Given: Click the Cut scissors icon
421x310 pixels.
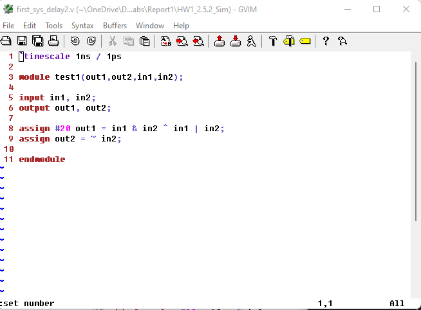Looking at the screenshot, I should click(113, 41).
